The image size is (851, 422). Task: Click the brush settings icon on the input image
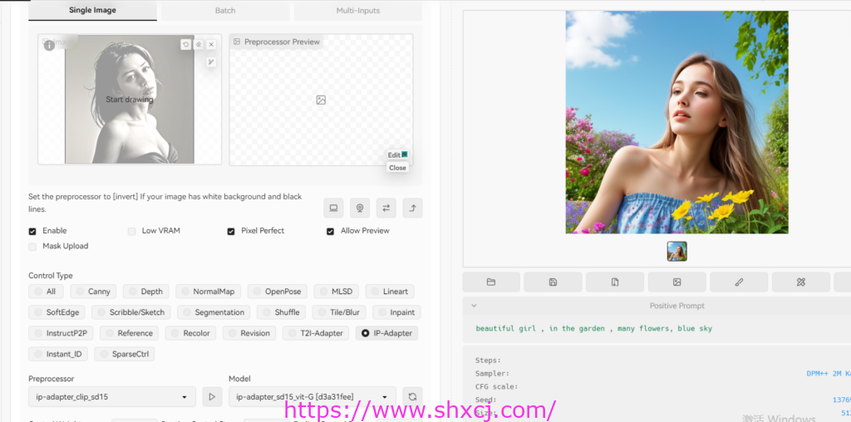click(211, 62)
